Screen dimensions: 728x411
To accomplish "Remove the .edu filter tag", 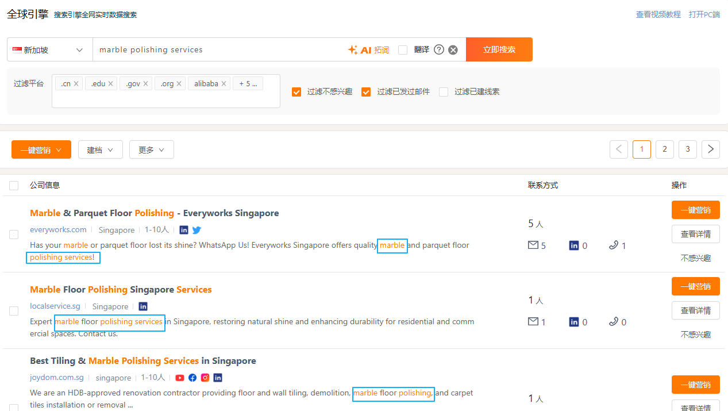I will coord(111,84).
